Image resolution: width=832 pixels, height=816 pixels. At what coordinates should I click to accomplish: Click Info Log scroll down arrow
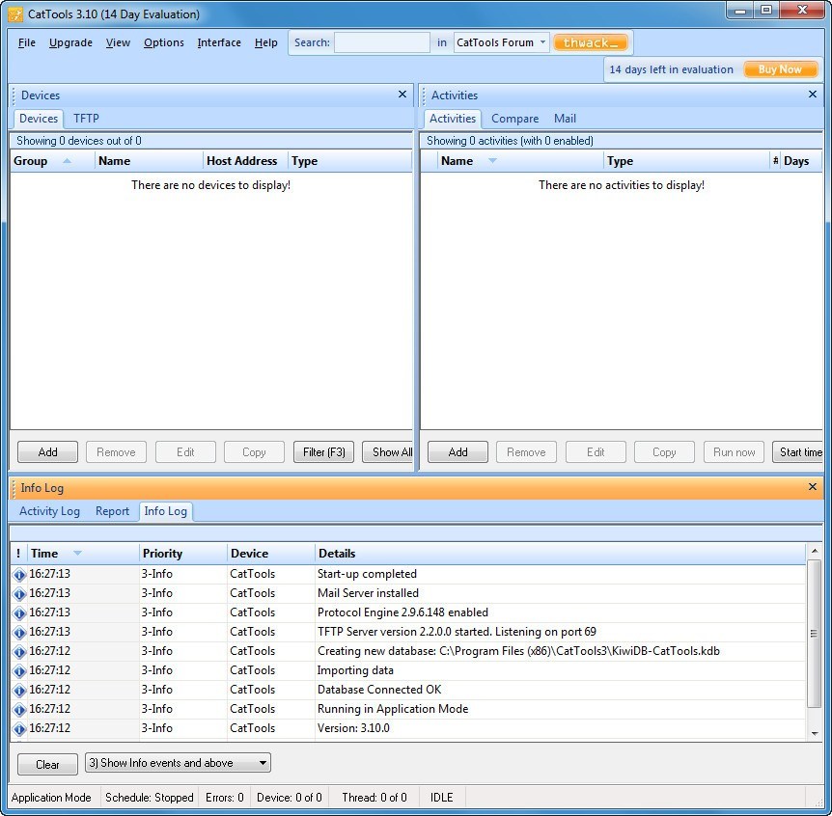pos(814,734)
